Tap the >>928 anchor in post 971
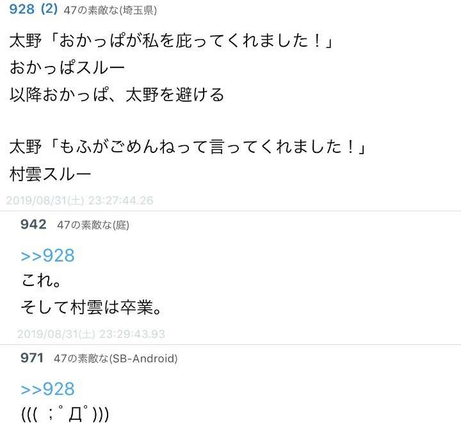The width and height of the screenshot is (461, 423). pos(47,389)
